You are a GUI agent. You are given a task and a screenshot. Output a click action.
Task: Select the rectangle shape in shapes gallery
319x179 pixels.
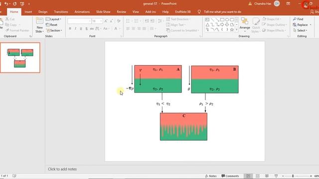tap(222, 20)
